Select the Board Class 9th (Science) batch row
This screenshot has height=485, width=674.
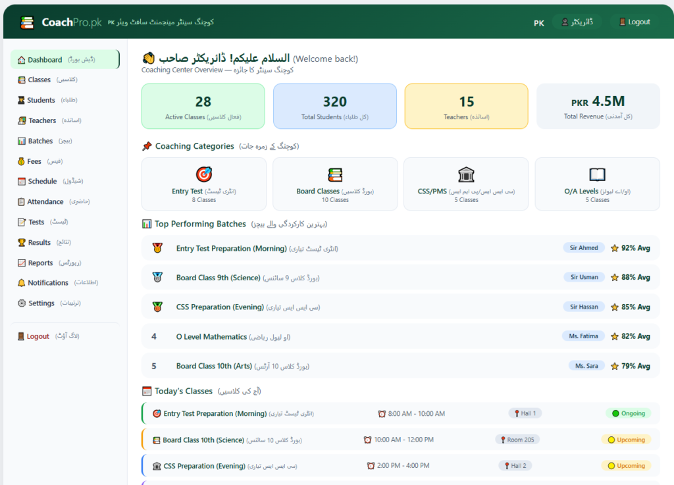(401, 278)
